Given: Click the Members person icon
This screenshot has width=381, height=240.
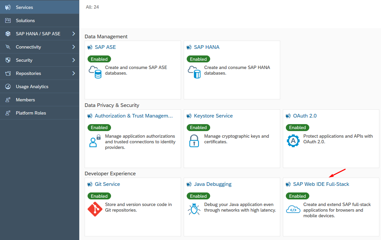Looking at the screenshot, I should [x=8, y=100].
